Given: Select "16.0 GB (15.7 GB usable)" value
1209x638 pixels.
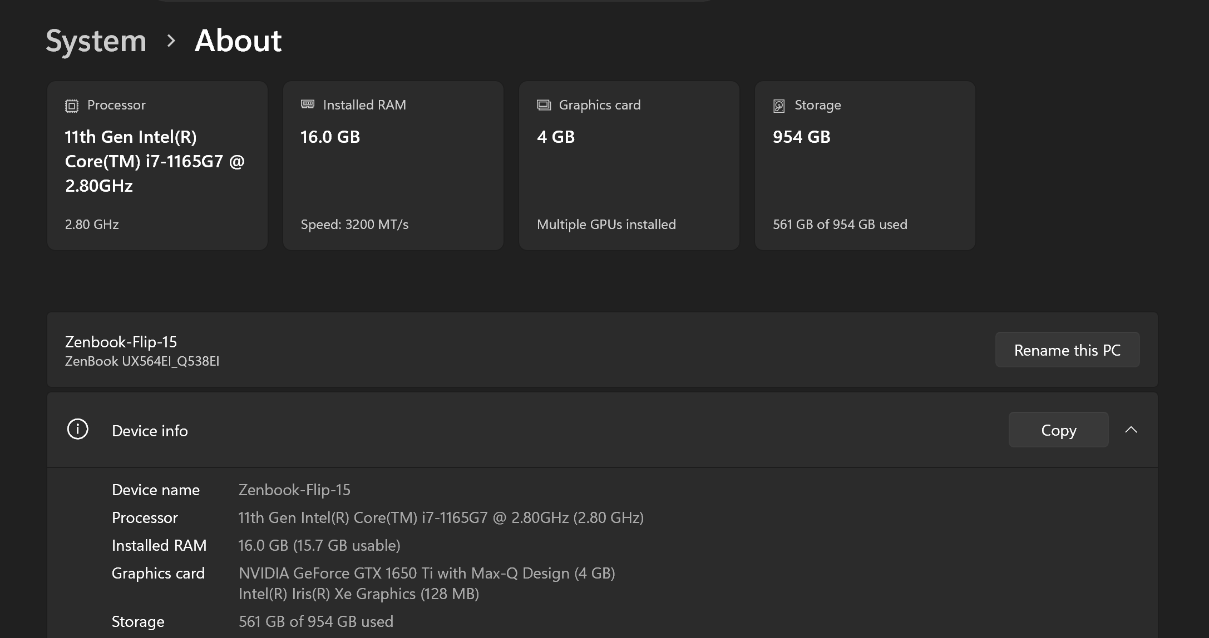Looking at the screenshot, I should click(319, 545).
